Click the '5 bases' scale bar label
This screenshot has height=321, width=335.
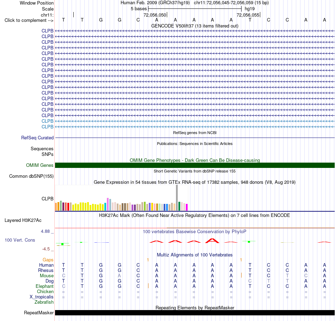point(139,9)
